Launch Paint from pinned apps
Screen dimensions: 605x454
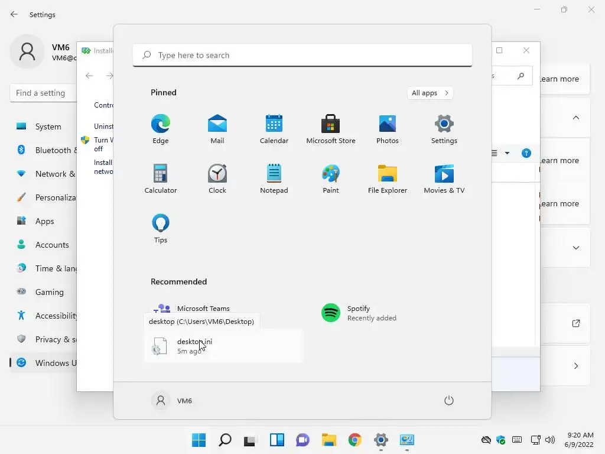331,179
